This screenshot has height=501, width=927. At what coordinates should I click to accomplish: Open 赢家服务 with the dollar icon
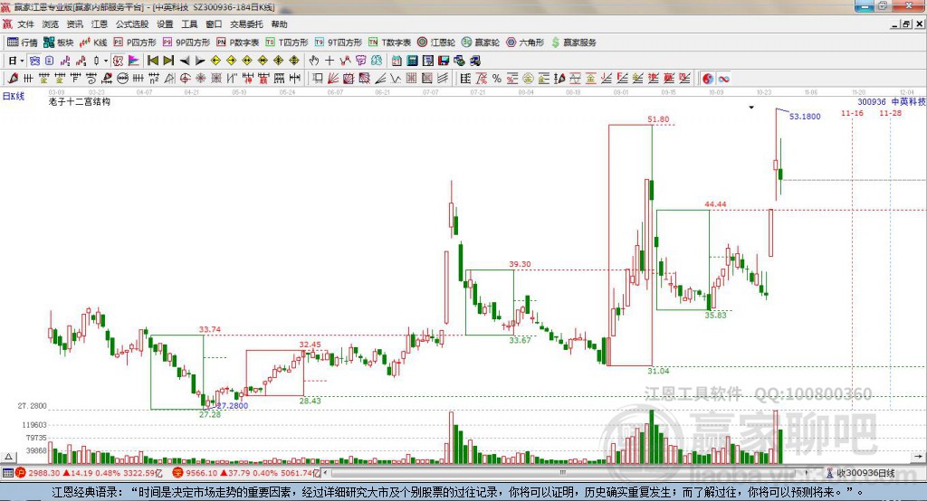click(574, 43)
